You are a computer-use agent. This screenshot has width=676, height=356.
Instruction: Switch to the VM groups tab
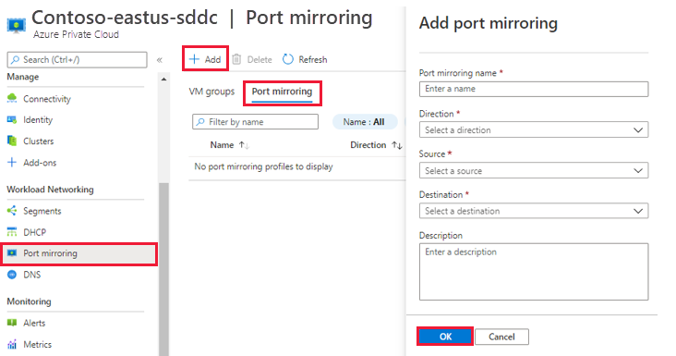211,92
